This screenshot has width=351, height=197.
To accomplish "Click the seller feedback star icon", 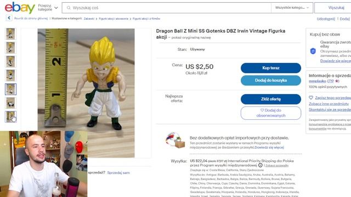I will tap(337, 81).
